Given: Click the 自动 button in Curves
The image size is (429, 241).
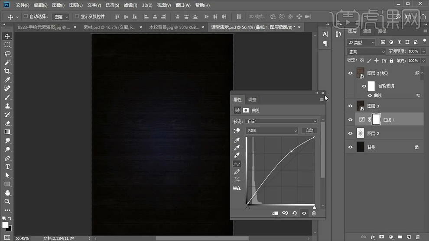Looking at the screenshot, I should click(x=309, y=131).
